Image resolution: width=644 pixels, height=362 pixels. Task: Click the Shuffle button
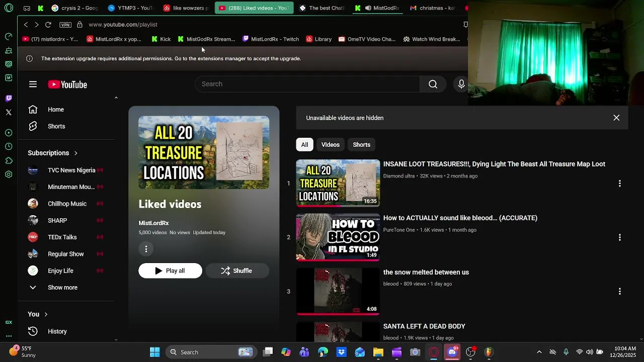237,270
